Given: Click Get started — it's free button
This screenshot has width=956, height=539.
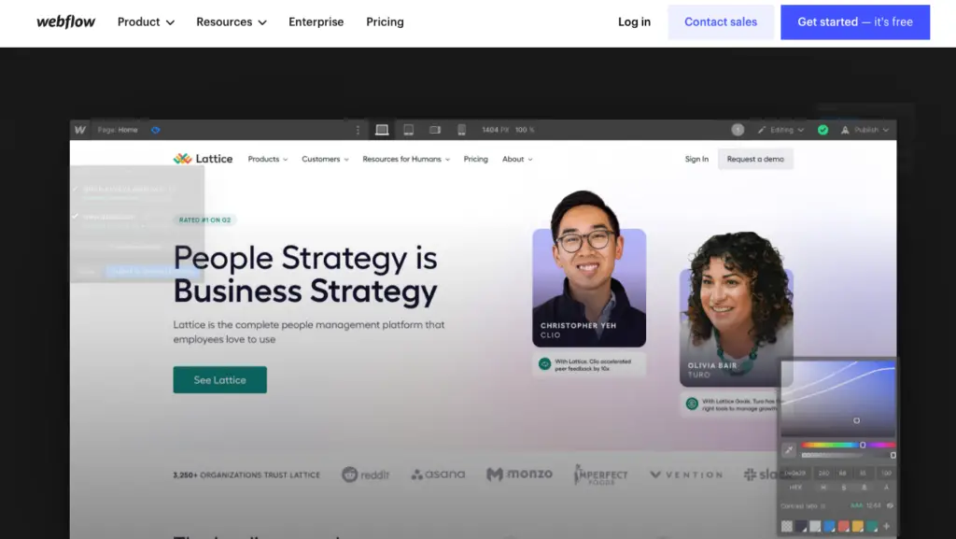Looking at the screenshot, I should click(x=855, y=21).
